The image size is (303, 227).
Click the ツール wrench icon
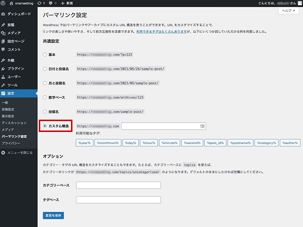coord(3,85)
